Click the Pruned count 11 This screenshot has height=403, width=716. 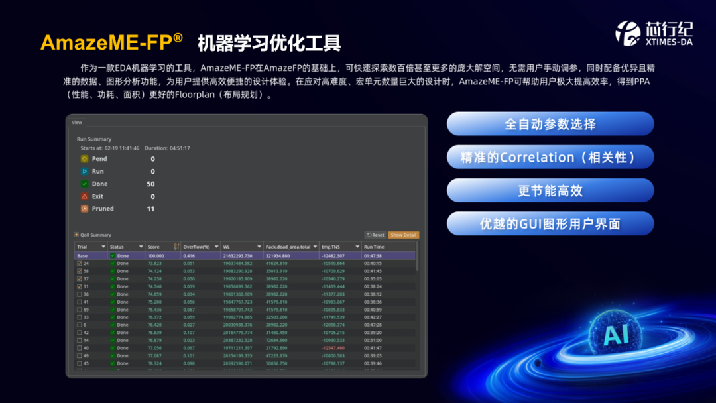tap(150, 209)
